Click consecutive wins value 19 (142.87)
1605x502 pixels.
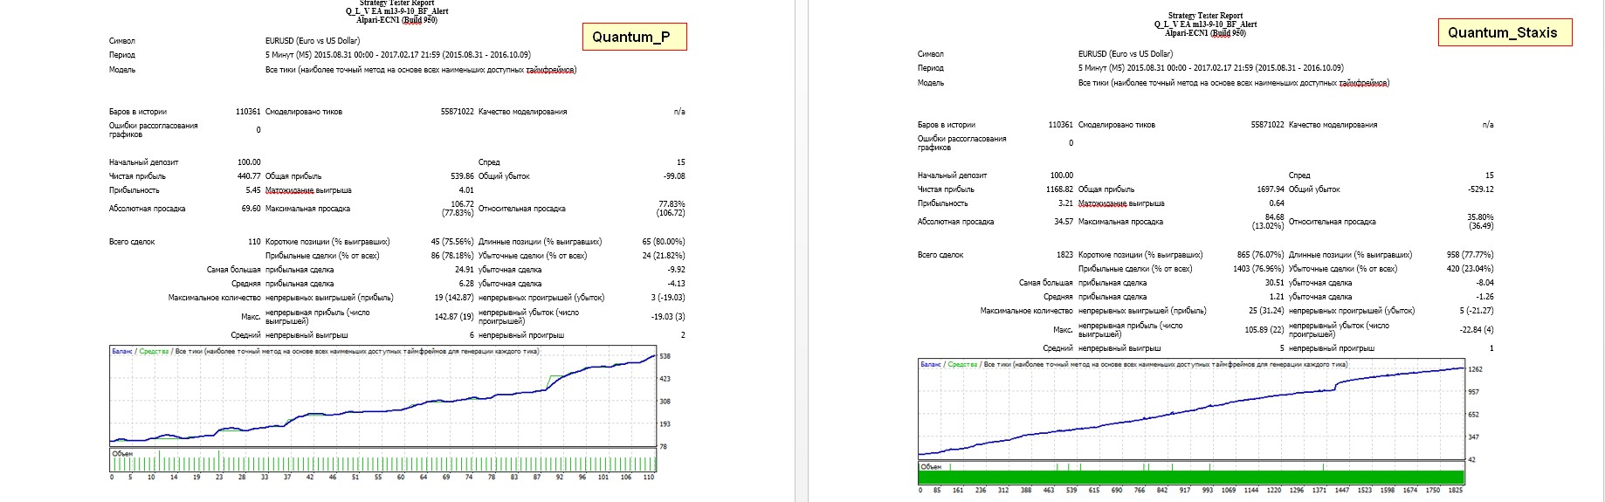point(454,298)
